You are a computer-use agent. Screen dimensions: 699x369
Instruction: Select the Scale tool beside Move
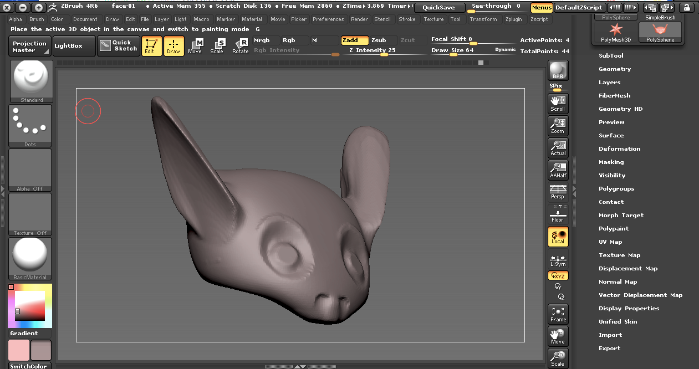tap(217, 46)
